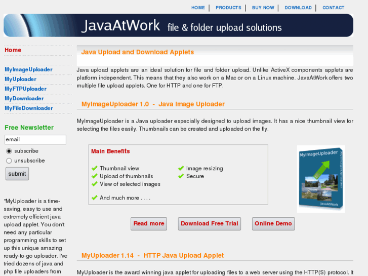This screenshot has height=276, width=368.
Task: Click the JavaAtWork header banner logo
Action: click(x=178, y=25)
